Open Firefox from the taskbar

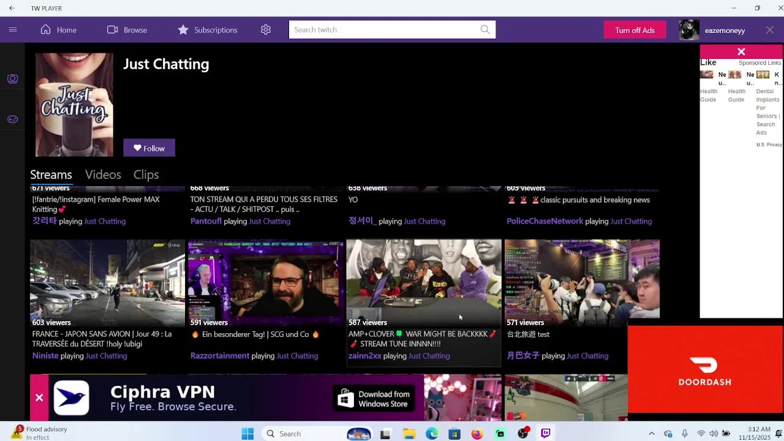coord(477,434)
